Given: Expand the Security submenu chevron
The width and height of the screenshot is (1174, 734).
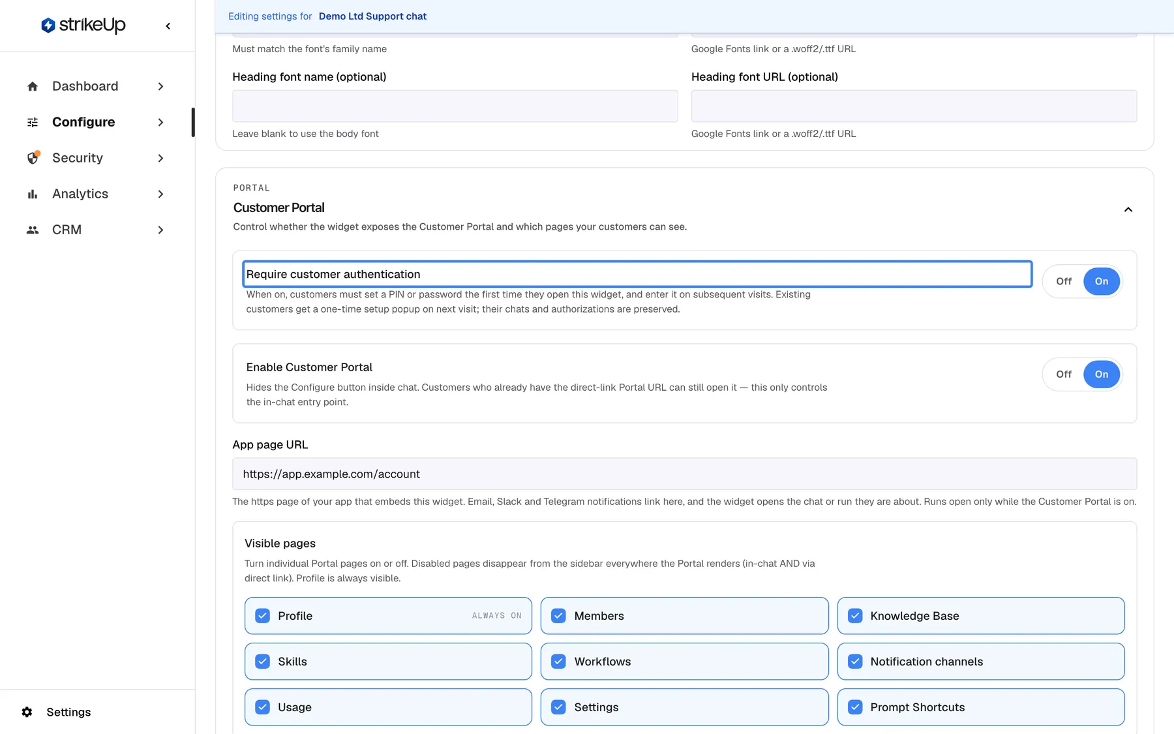Looking at the screenshot, I should coord(160,158).
